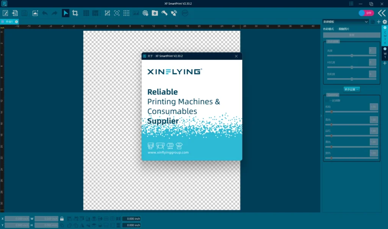Viewport: 388px width, 229px height.
Task: Click the cyan gamma 1.00 value field
Action: tap(374, 119)
